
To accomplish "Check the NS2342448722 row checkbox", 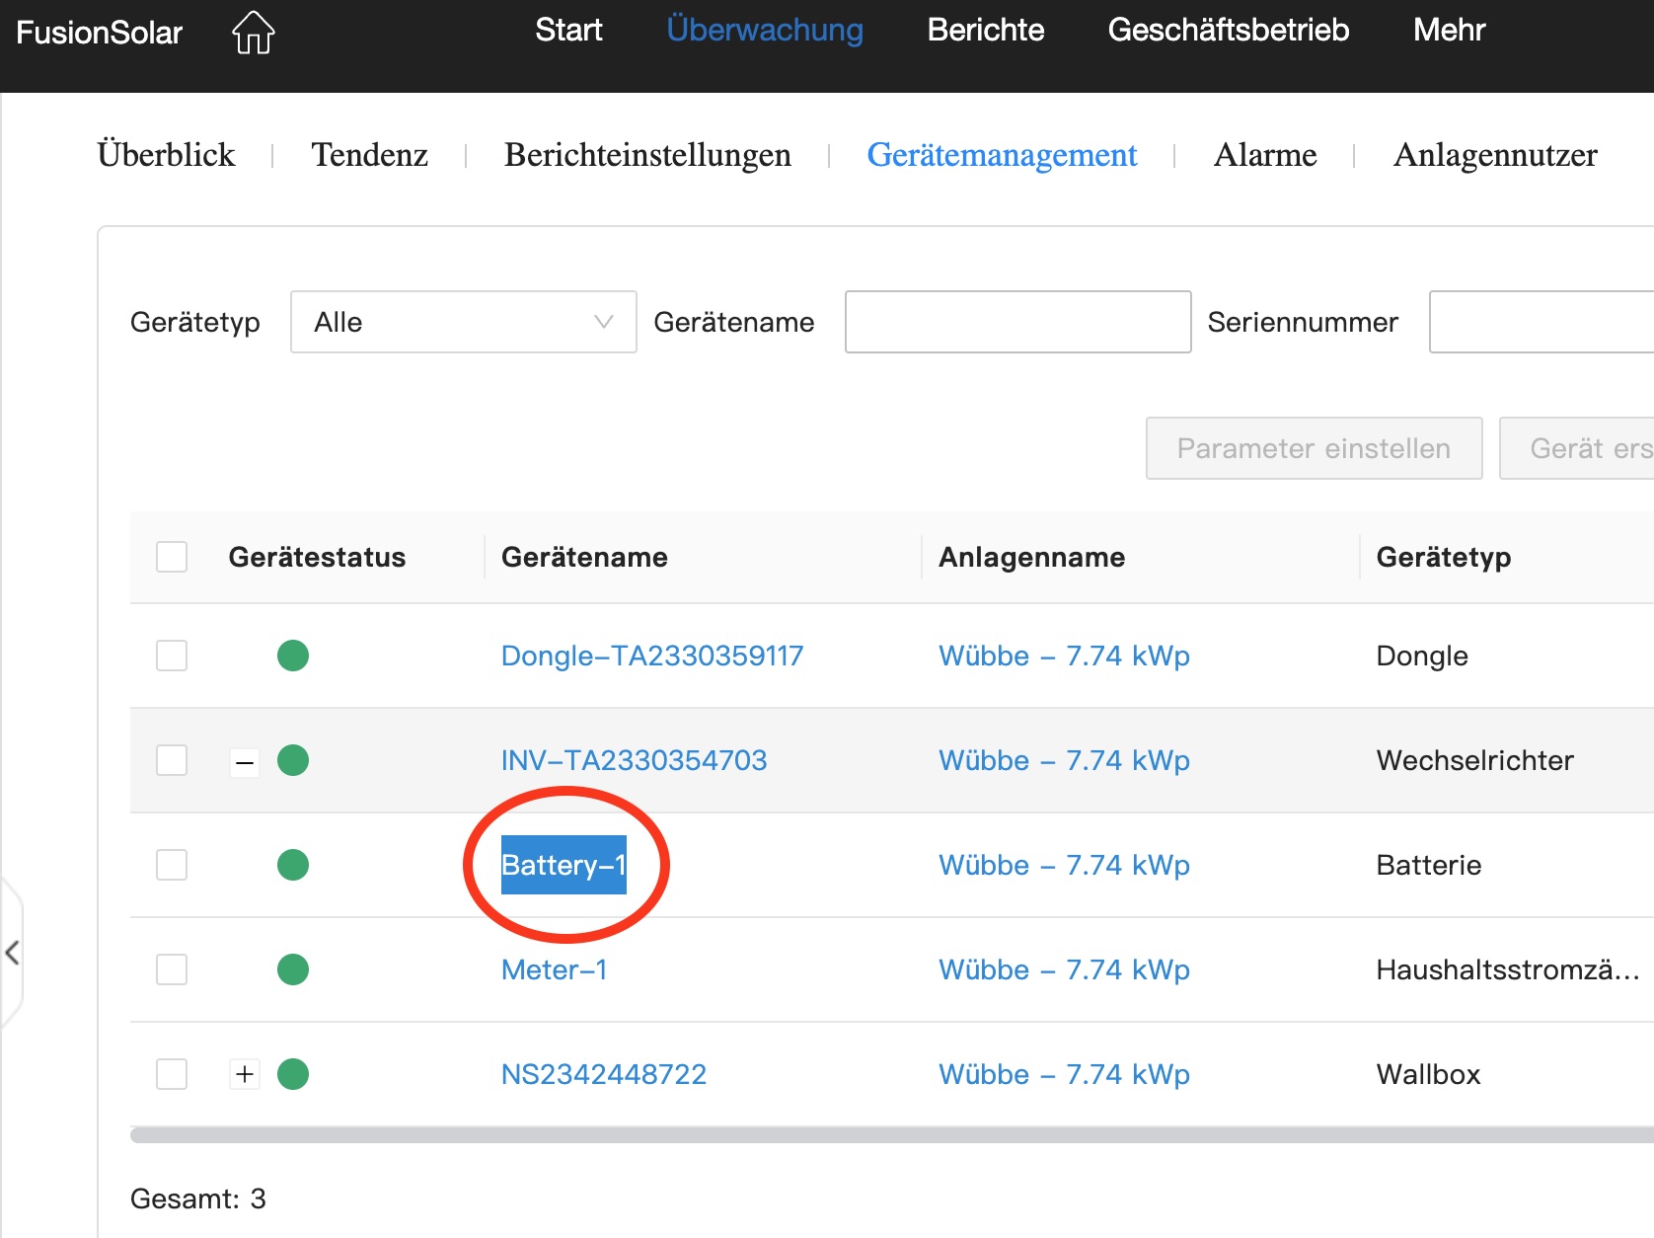I will [172, 1074].
